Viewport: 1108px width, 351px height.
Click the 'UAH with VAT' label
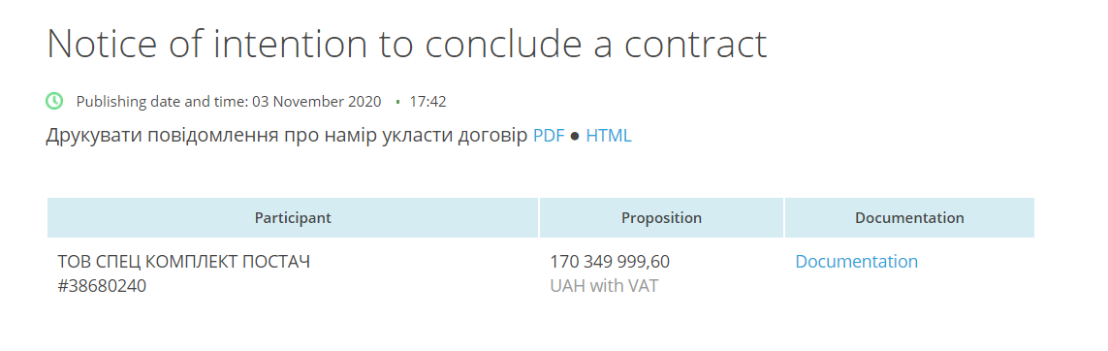click(604, 287)
